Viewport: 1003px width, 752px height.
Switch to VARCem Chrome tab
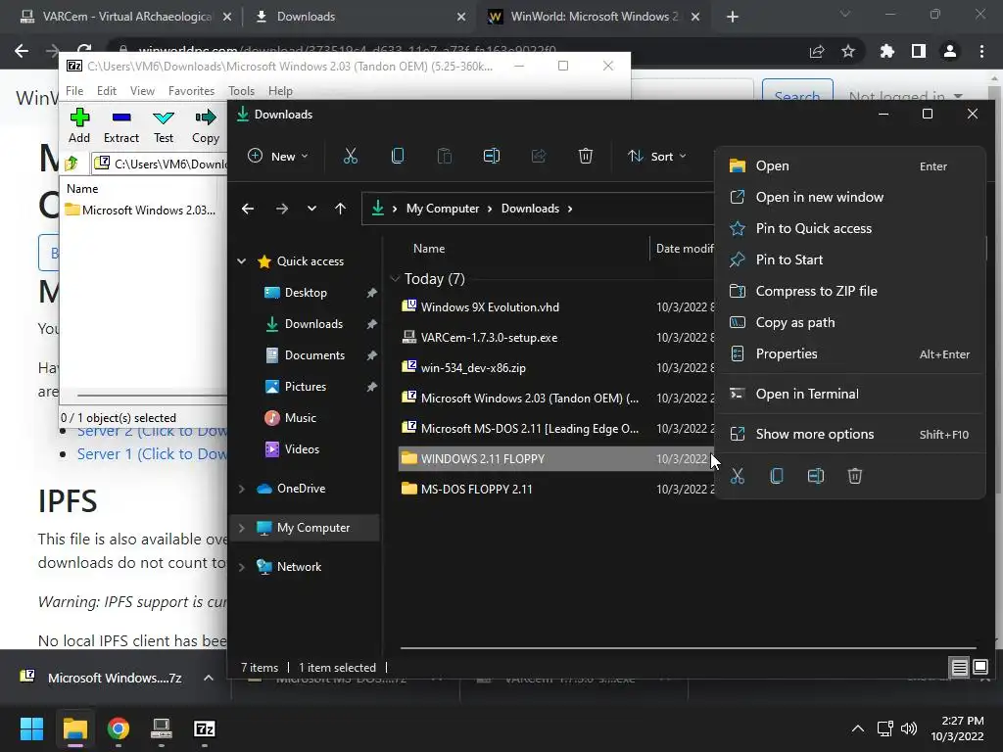click(x=126, y=17)
